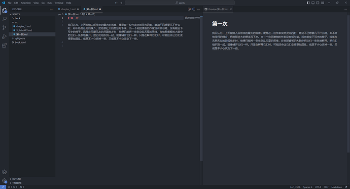Open the Accounts menu icon

(4, 172)
